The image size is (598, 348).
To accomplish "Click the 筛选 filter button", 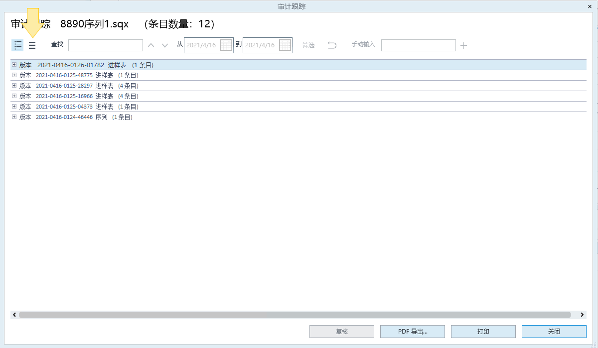I will click(x=308, y=45).
